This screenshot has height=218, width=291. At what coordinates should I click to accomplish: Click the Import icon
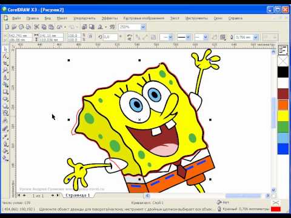(84, 27)
